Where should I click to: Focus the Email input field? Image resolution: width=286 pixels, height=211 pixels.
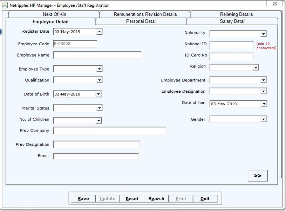(x=96, y=156)
